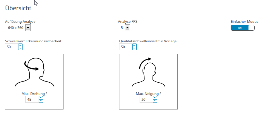Click the Übersicht section heading
Viewport: 264px width, 120px height.
(x=18, y=8)
